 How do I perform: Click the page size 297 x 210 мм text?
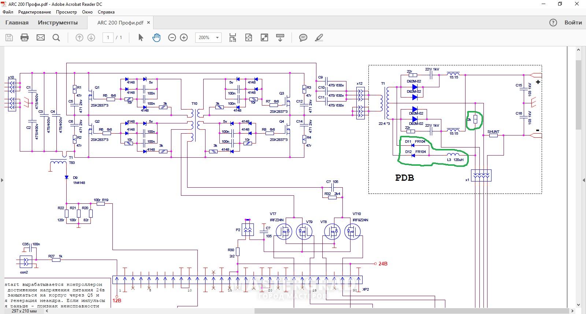[x=24, y=311]
